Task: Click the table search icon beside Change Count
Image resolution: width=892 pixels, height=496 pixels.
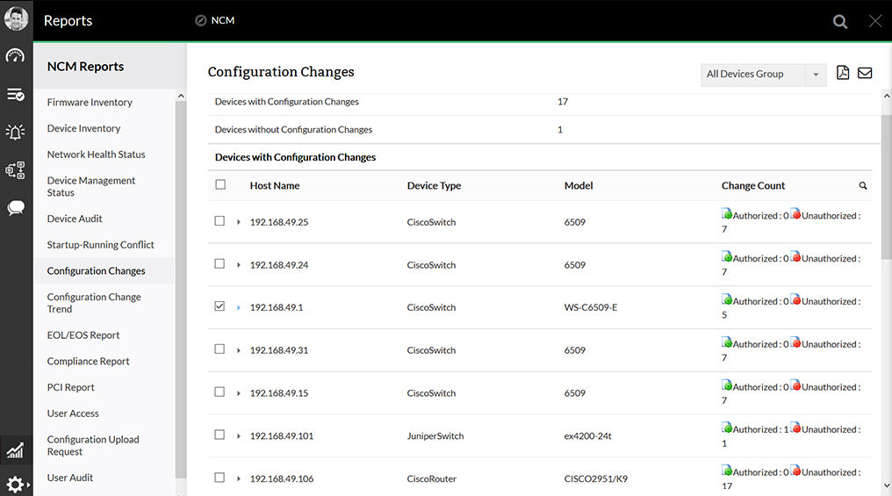Action: (x=863, y=186)
